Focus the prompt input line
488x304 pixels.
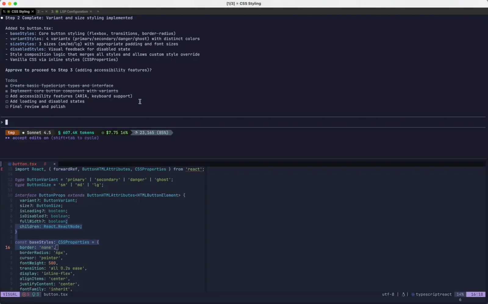pyautogui.click(x=243, y=122)
